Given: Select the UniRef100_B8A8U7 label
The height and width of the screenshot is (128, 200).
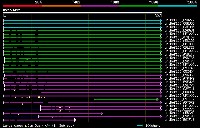Looking at the screenshot, I should pos(179,92).
